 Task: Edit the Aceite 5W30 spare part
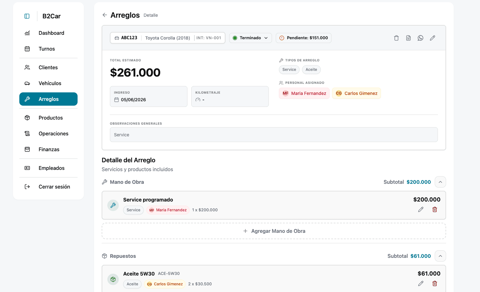pos(421,283)
